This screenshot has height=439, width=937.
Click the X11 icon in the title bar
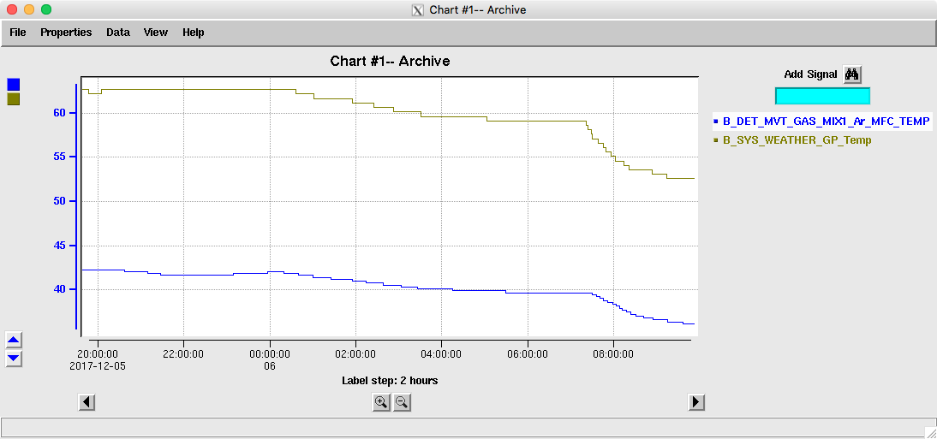418,10
